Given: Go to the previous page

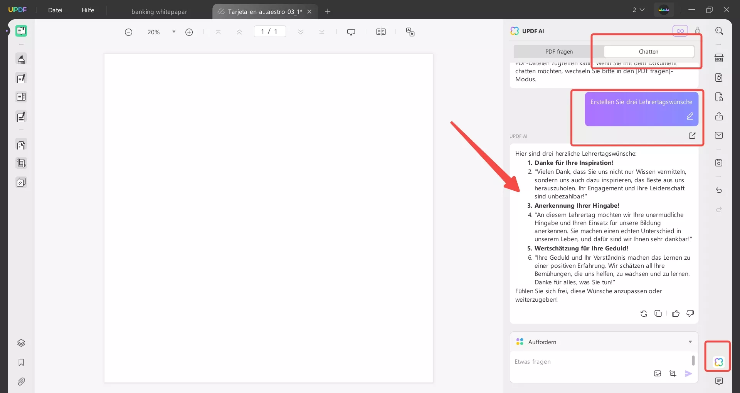Looking at the screenshot, I should click(x=239, y=32).
